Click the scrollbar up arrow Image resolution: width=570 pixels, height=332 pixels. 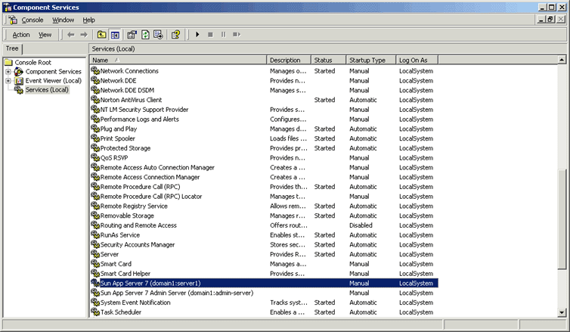[x=562, y=60]
